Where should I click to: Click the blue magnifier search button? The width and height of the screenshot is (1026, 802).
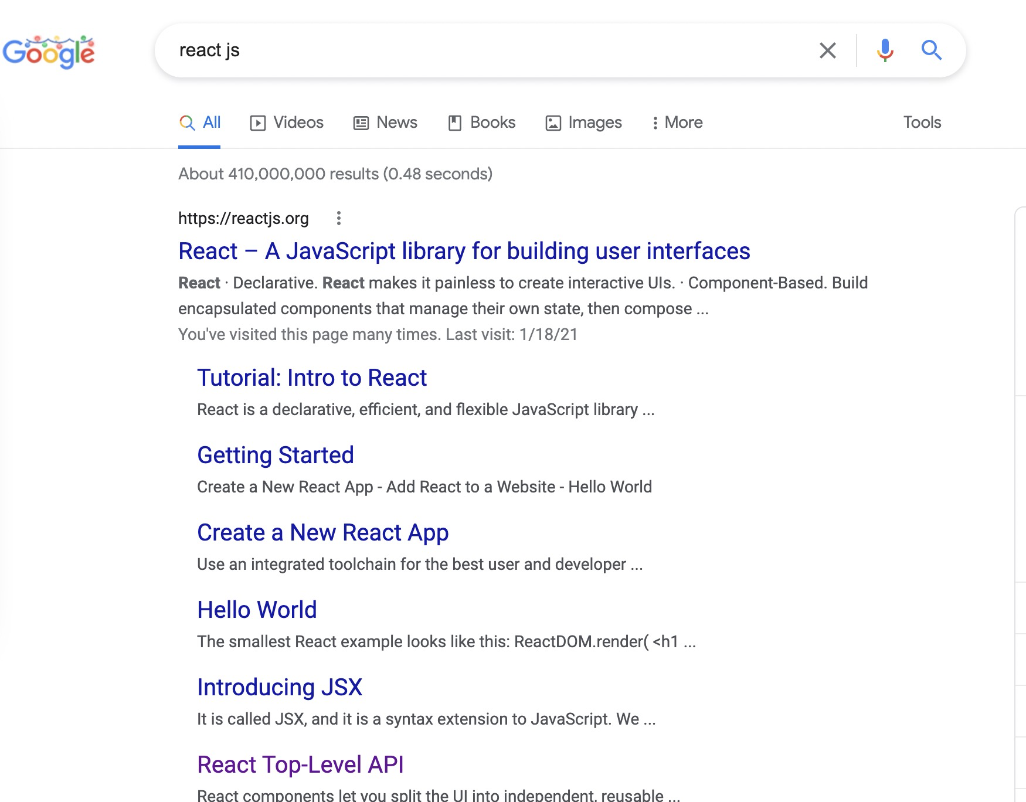coord(931,50)
